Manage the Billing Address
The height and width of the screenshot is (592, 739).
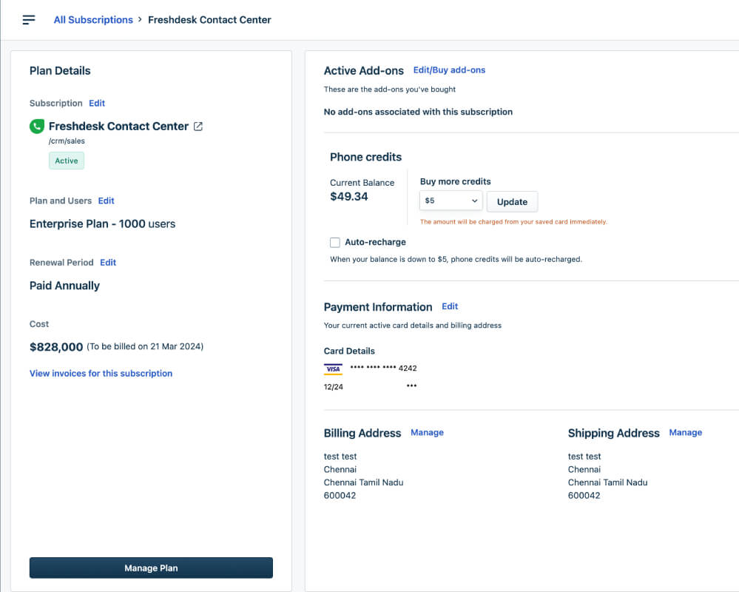[x=427, y=432]
